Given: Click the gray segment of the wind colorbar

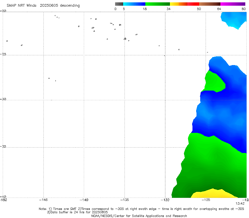Looking at the screenshot, I should (119, 4).
